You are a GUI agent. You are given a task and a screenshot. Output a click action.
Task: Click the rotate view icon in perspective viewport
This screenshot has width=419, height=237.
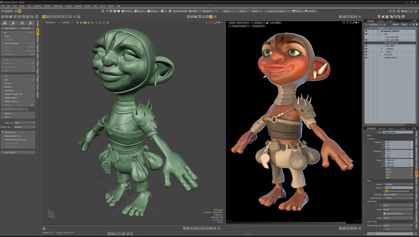[210, 23]
